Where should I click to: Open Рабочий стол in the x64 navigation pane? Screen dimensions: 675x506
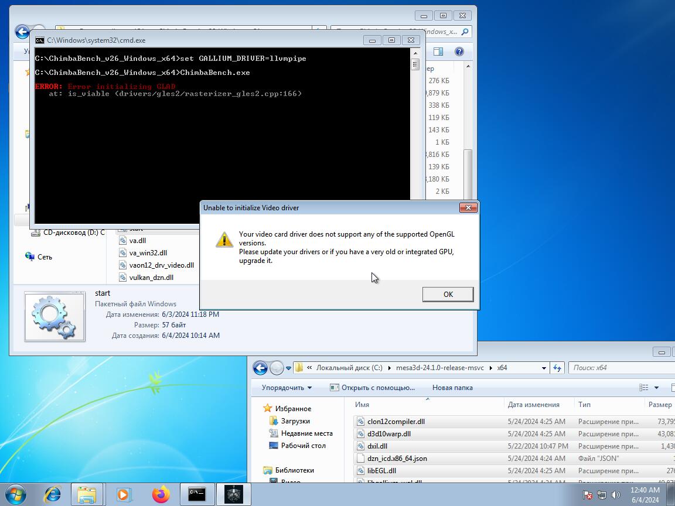(303, 446)
